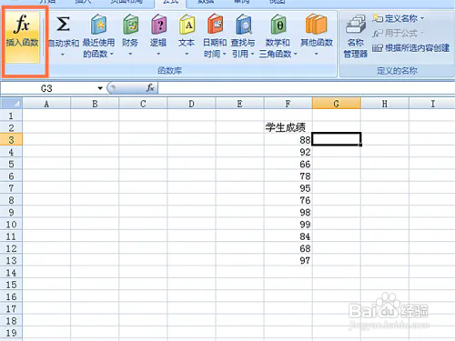Open More Functions (其他函数) books icon

pos(317,25)
